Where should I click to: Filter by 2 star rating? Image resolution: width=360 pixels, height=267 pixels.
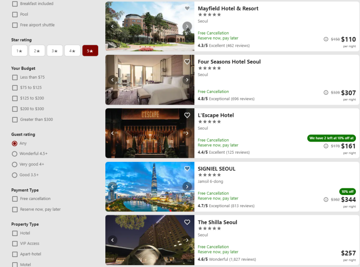click(x=37, y=51)
